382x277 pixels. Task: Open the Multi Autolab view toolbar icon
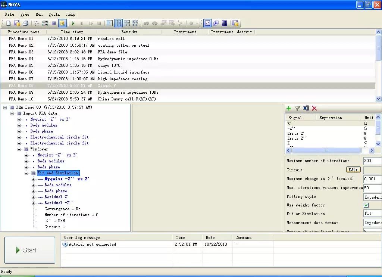pyautogui.click(x=45, y=23)
